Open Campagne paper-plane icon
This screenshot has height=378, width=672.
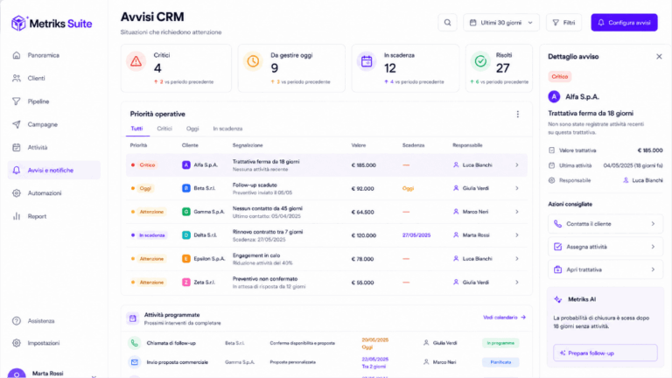(17, 124)
